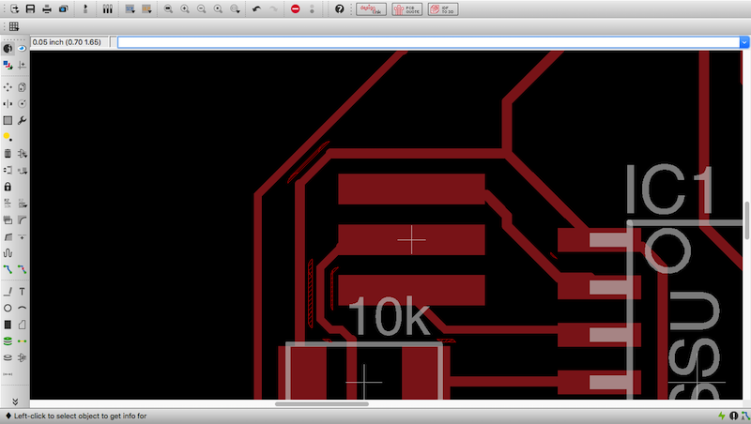The image size is (751, 424).
Task: Click the horizontal scrollbar thumb
Action: [x=322, y=404]
